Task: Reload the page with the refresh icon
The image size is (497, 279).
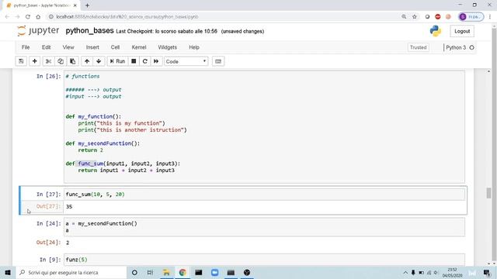Action: point(28,17)
